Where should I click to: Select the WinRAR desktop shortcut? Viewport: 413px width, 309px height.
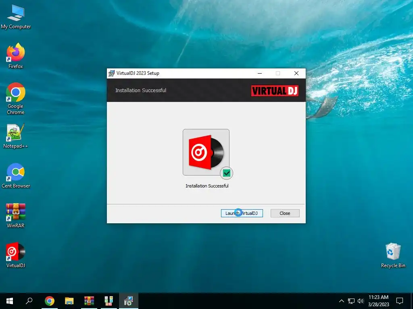pos(16,216)
